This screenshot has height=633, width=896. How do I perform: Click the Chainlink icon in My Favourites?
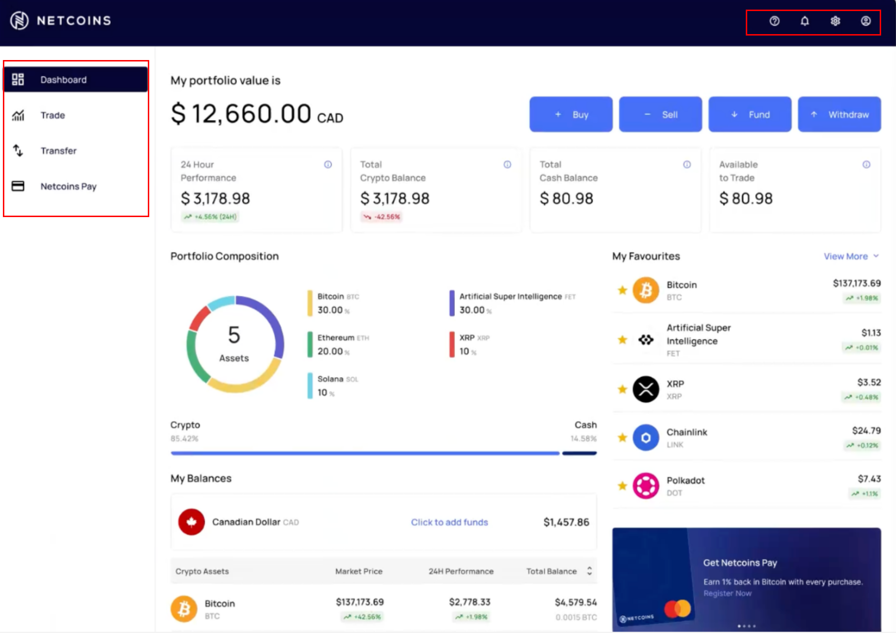click(x=646, y=438)
